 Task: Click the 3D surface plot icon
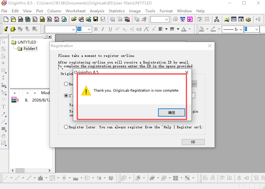tap(152, 178)
